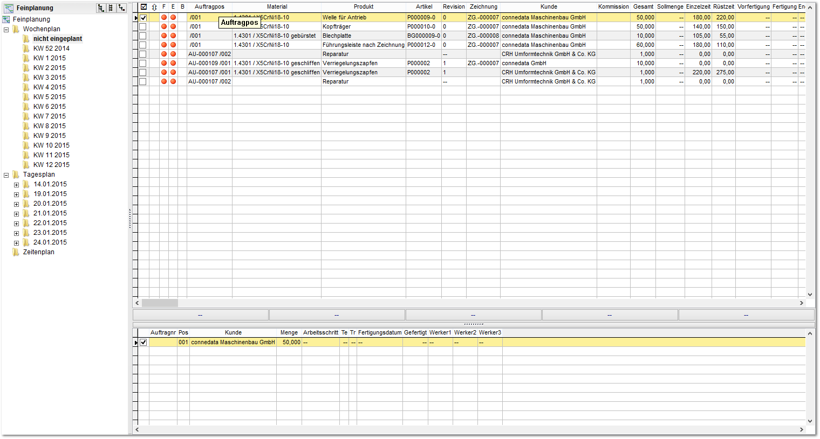Check the Blechplatte row checkbox
Image resolution: width=820 pixels, height=439 pixels.
tap(142, 36)
